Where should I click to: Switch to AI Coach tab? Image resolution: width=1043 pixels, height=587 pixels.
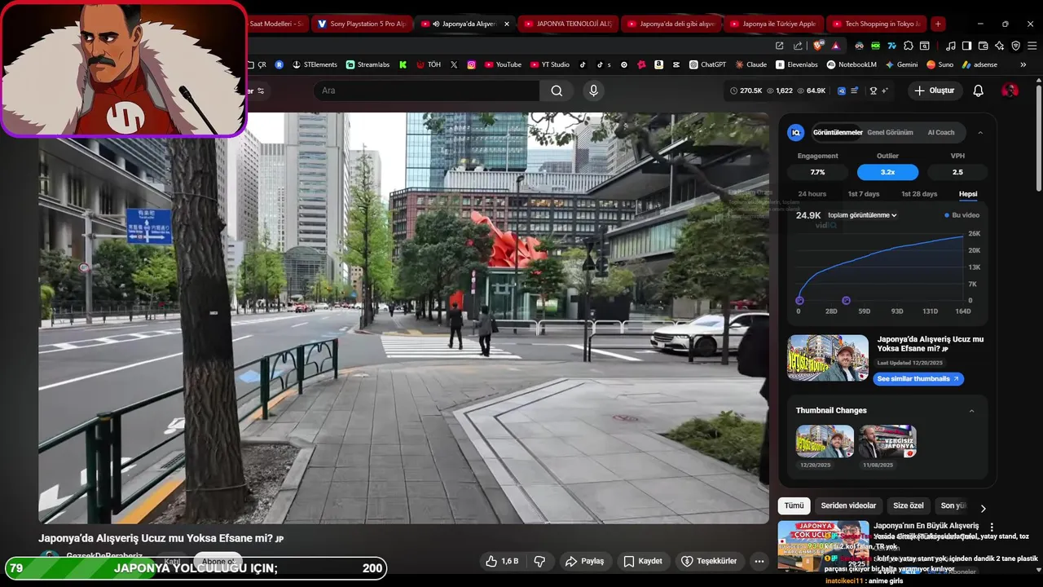click(x=941, y=132)
